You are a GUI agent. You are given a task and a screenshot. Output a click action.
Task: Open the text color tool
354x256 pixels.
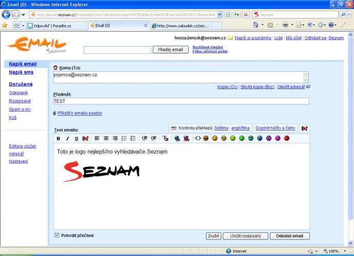166,138
